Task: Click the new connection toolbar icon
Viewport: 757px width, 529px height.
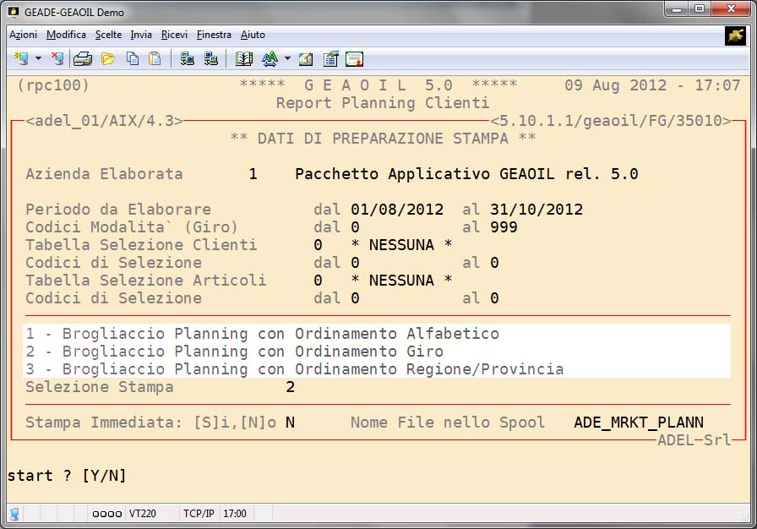Action: (21, 59)
